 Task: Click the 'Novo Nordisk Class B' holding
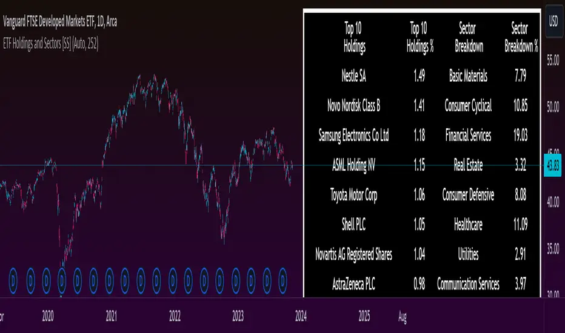pyautogui.click(x=353, y=106)
